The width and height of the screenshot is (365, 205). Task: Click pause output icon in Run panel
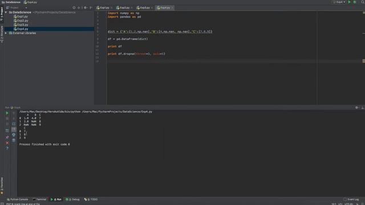click(7, 124)
